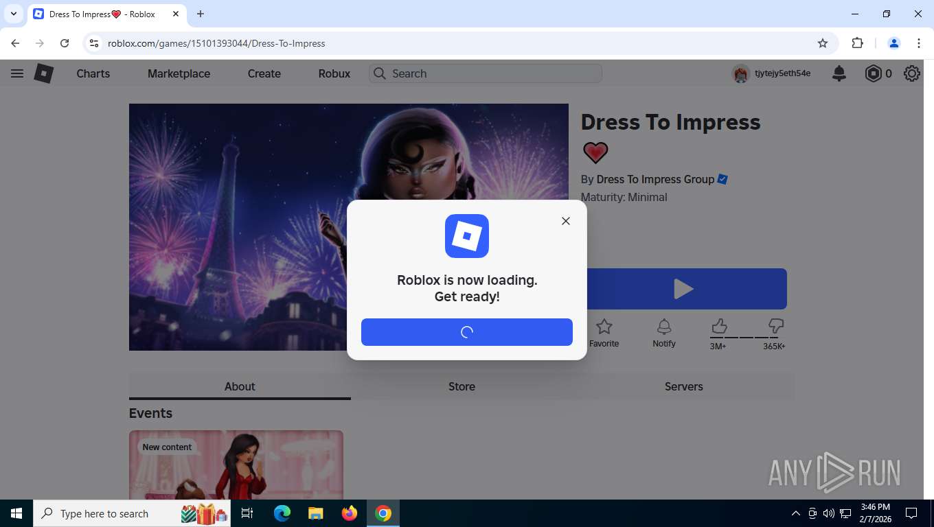Screen dimensions: 934x527
Task: Open the Chrome extensions menu
Action: (857, 43)
